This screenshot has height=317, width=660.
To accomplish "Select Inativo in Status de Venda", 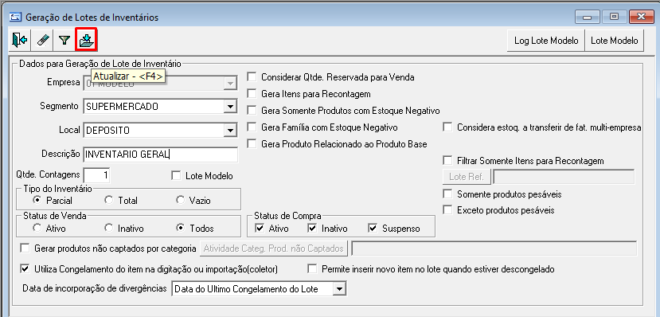I will [x=108, y=228].
